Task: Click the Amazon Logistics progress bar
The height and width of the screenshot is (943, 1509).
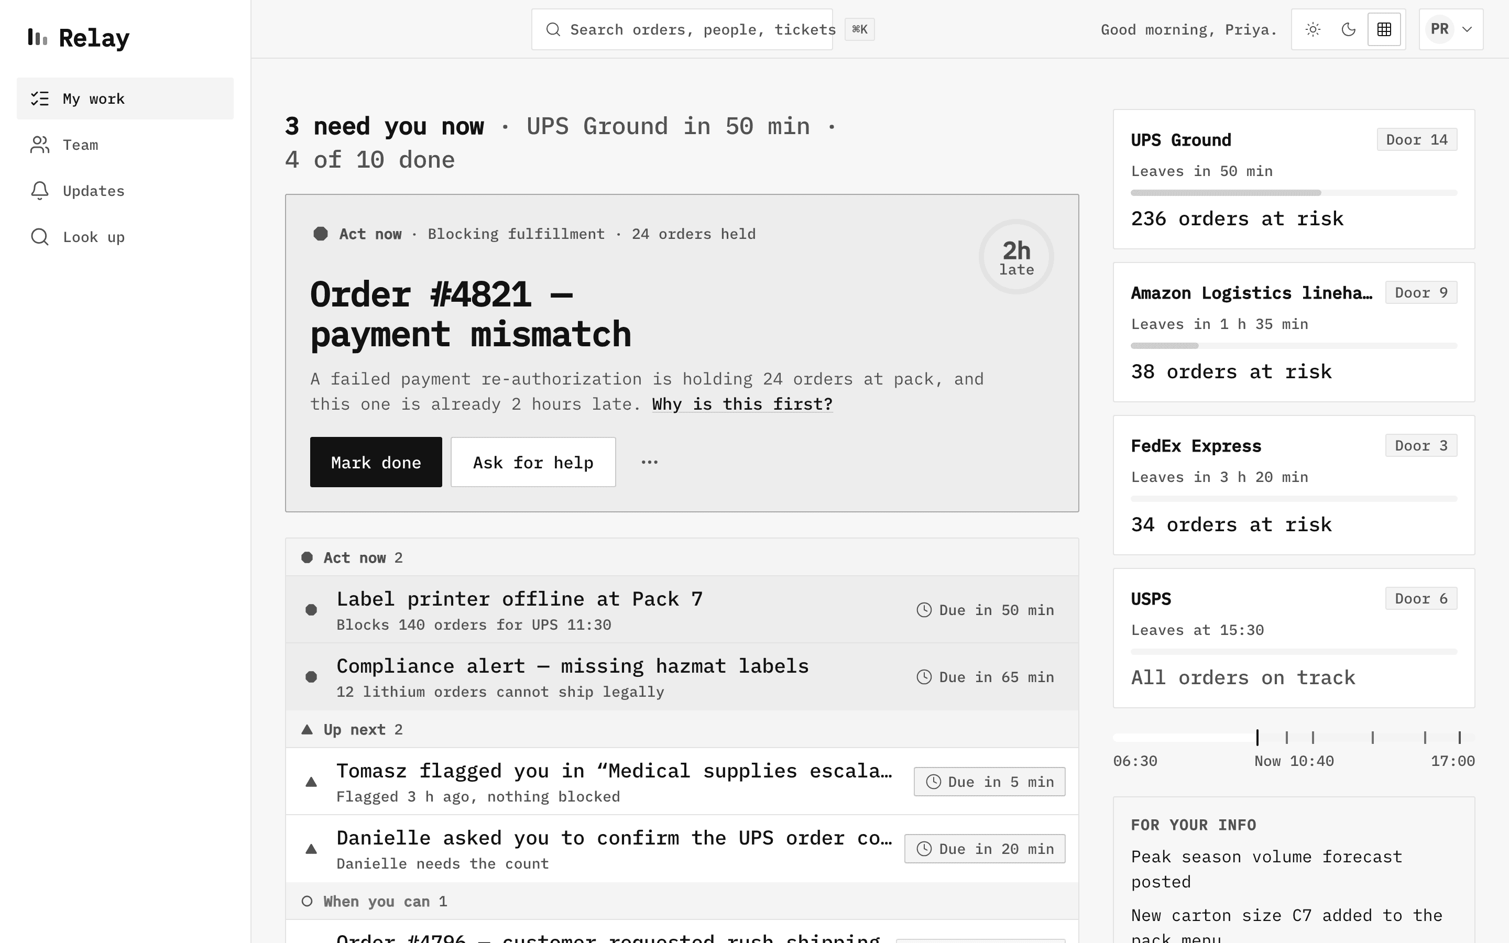Action: [1294, 346]
